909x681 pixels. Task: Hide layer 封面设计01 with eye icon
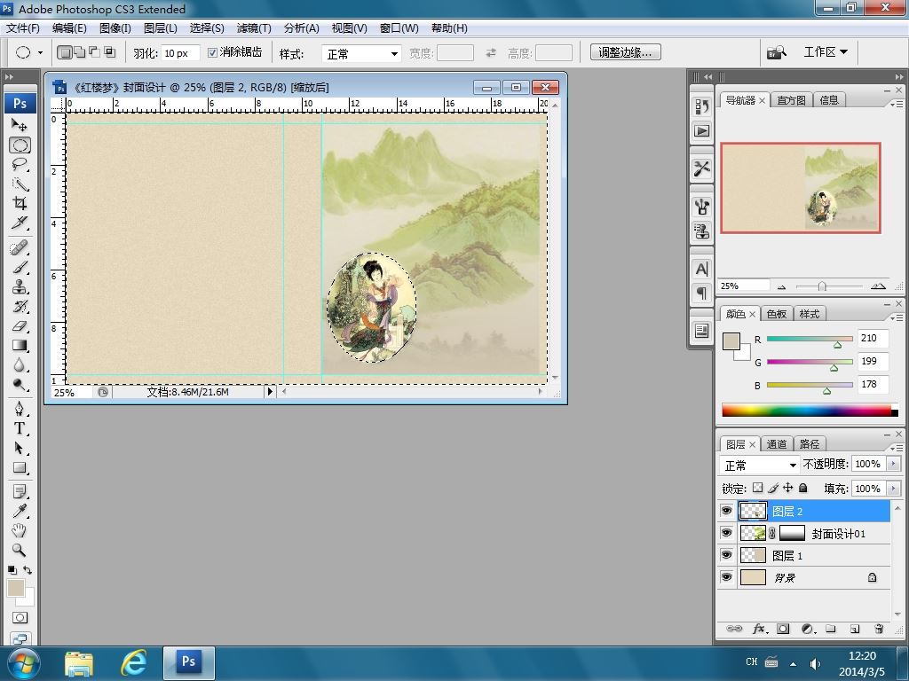[726, 533]
